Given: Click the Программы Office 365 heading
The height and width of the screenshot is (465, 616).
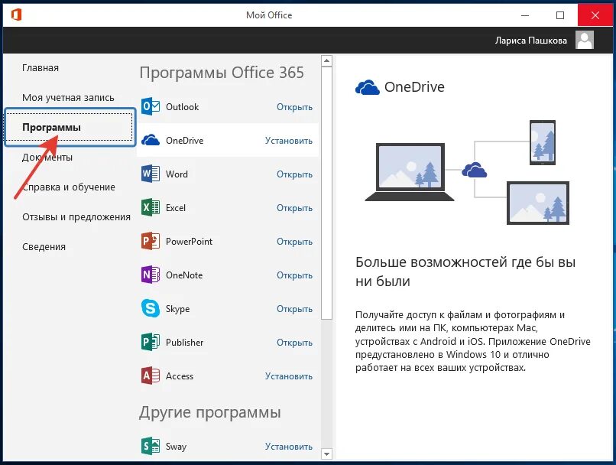Looking at the screenshot, I should coord(222,73).
